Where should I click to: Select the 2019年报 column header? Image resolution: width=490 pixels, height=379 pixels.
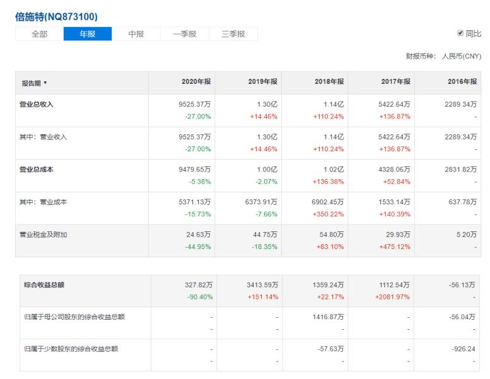tap(263, 81)
